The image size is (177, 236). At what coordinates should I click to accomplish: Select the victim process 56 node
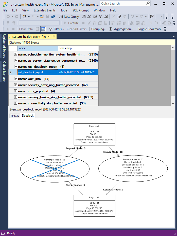tap(55, 169)
